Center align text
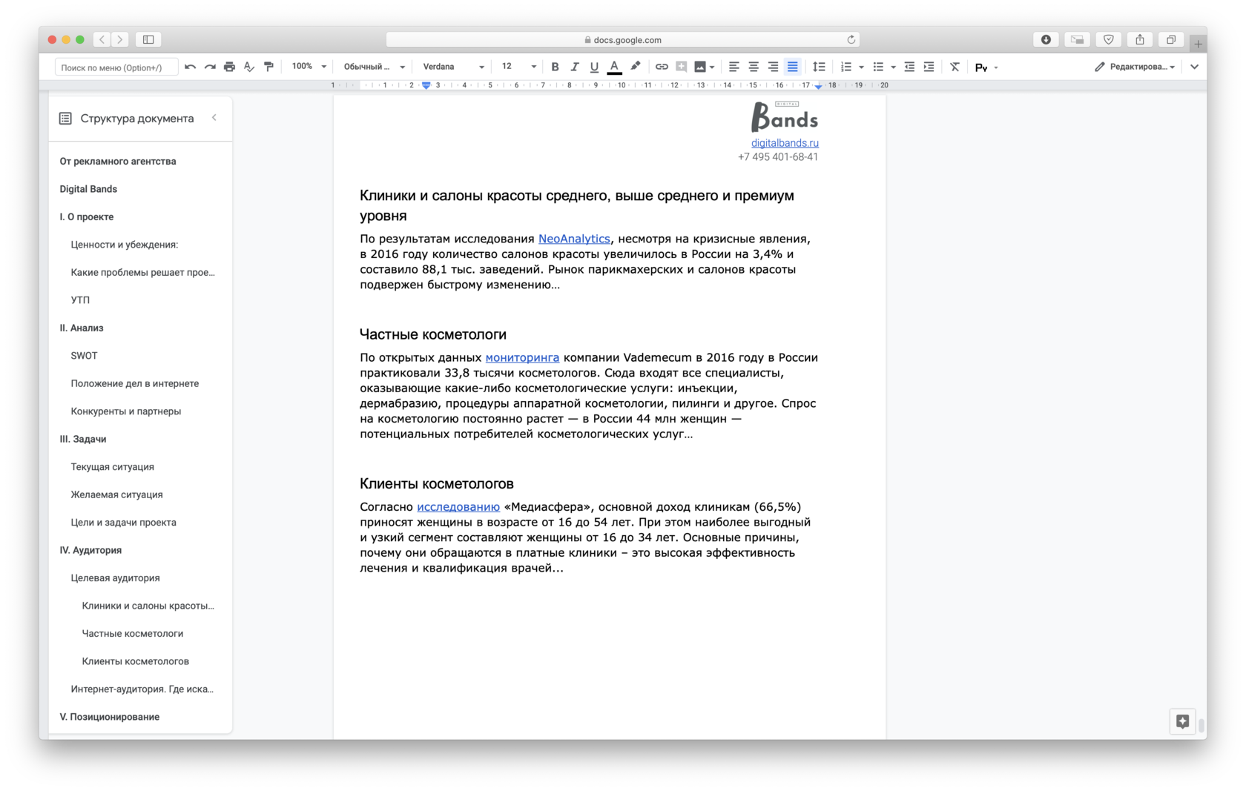Screen dimensions: 1246x791 point(753,67)
